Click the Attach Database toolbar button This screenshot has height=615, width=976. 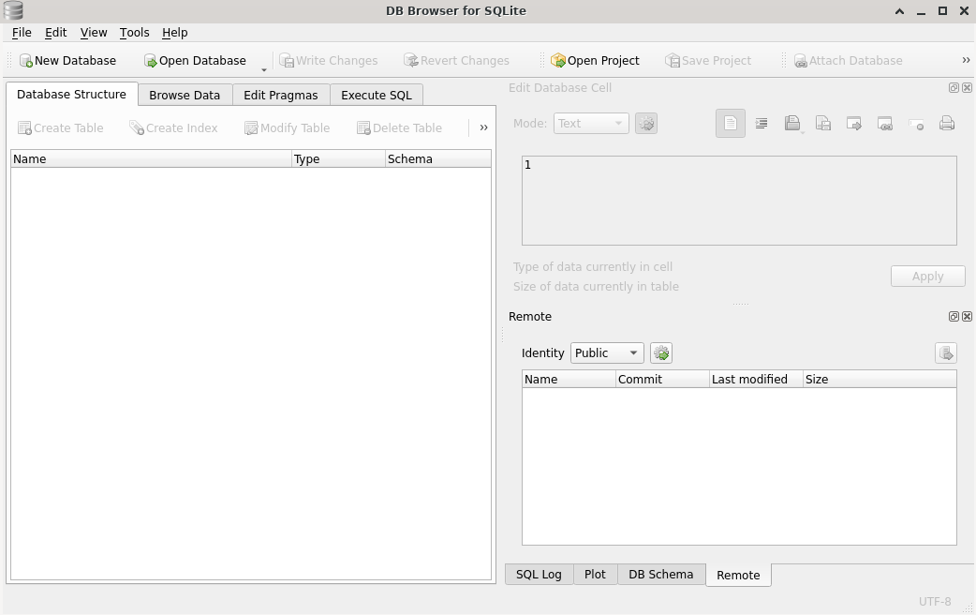(x=849, y=60)
